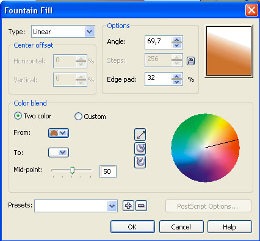Toggle the Steps lock icon
This screenshot has width=260, height=241.
[x=190, y=61]
